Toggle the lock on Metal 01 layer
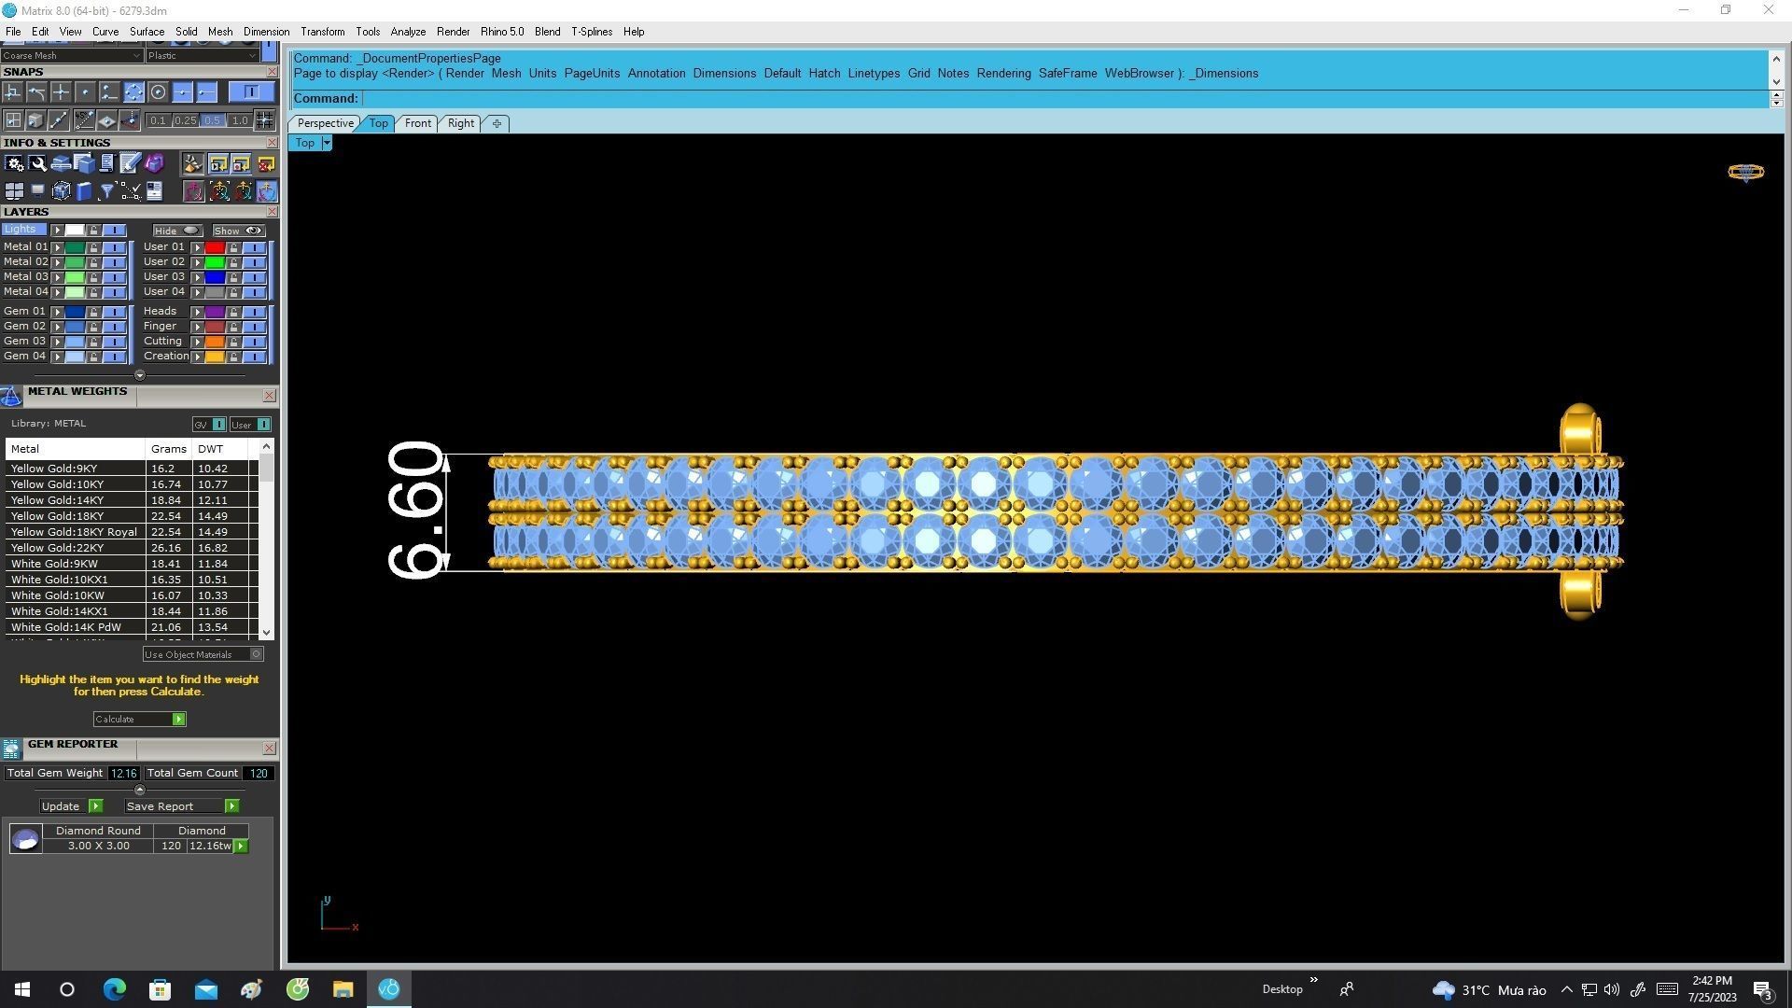 coord(93,247)
